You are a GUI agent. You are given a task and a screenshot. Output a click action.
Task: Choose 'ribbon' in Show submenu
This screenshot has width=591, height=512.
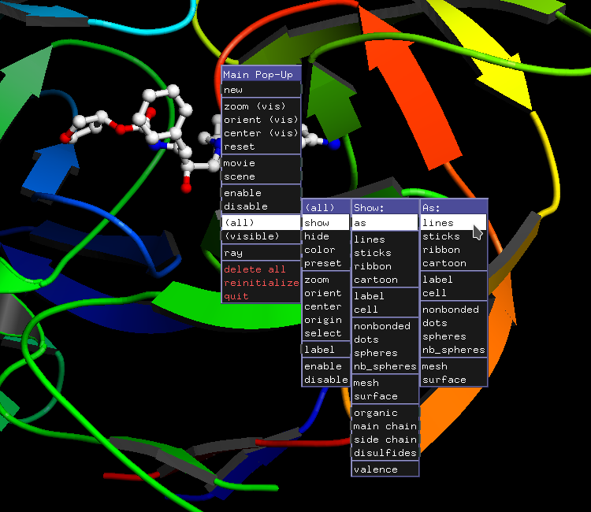385,266
